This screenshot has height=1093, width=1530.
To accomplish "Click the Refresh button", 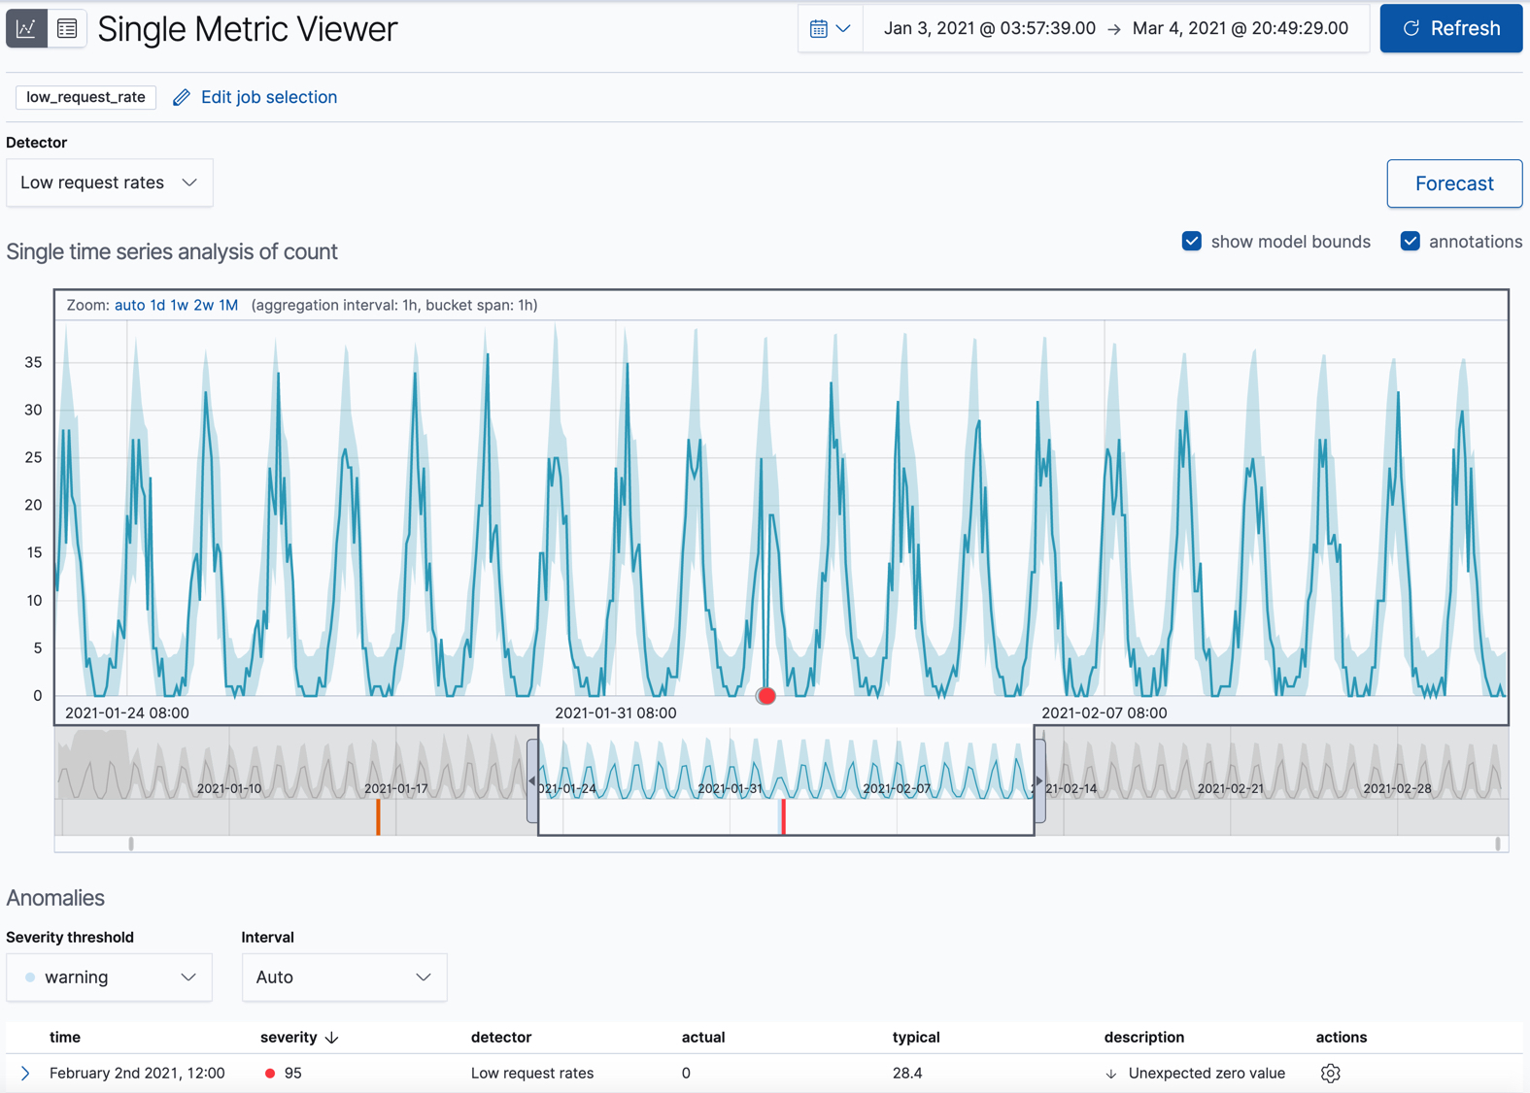I will [1450, 28].
